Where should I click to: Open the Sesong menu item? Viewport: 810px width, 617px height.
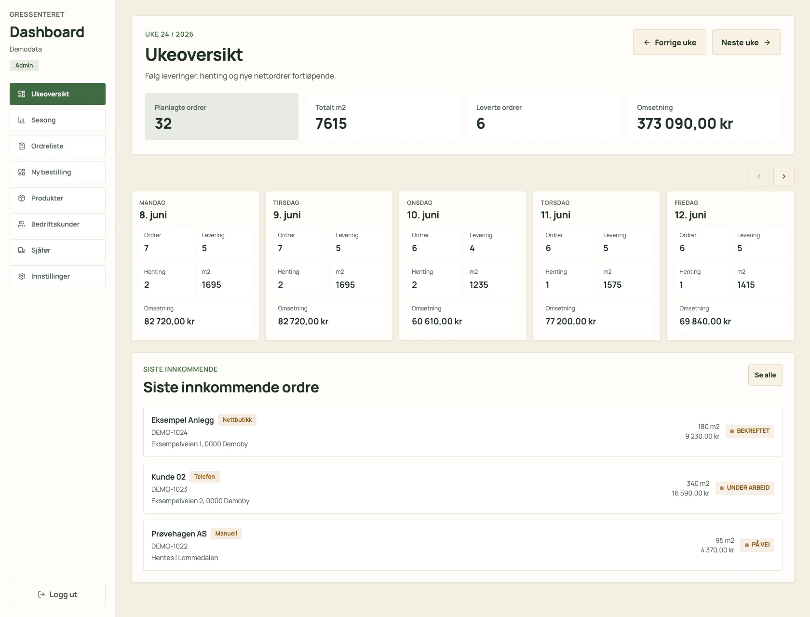click(x=57, y=120)
